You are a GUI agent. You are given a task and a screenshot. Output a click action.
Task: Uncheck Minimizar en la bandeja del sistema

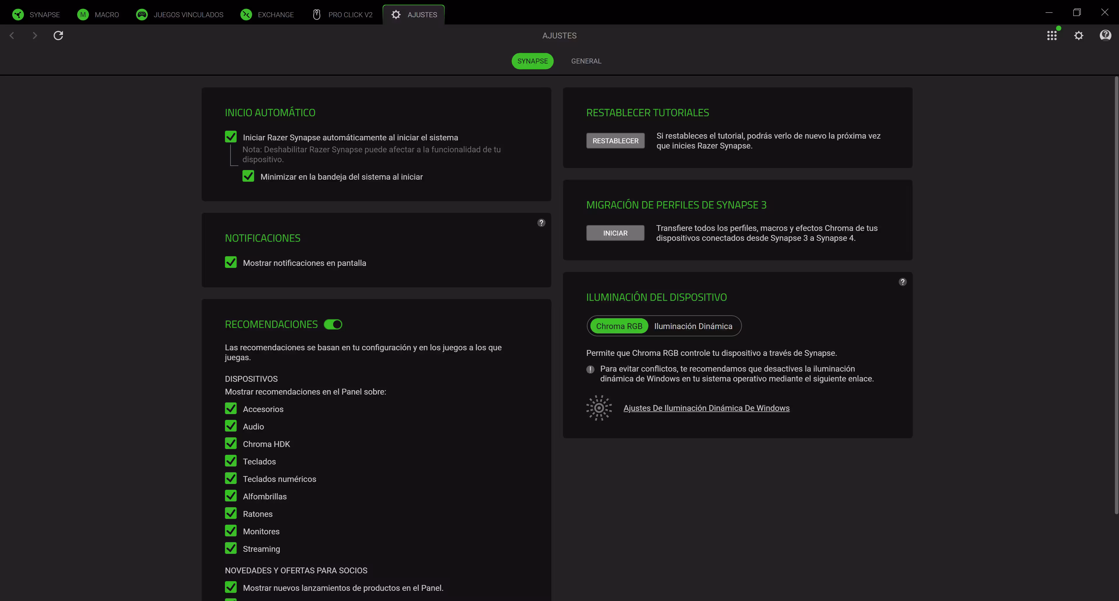pyautogui.click(x=248, y=176)
